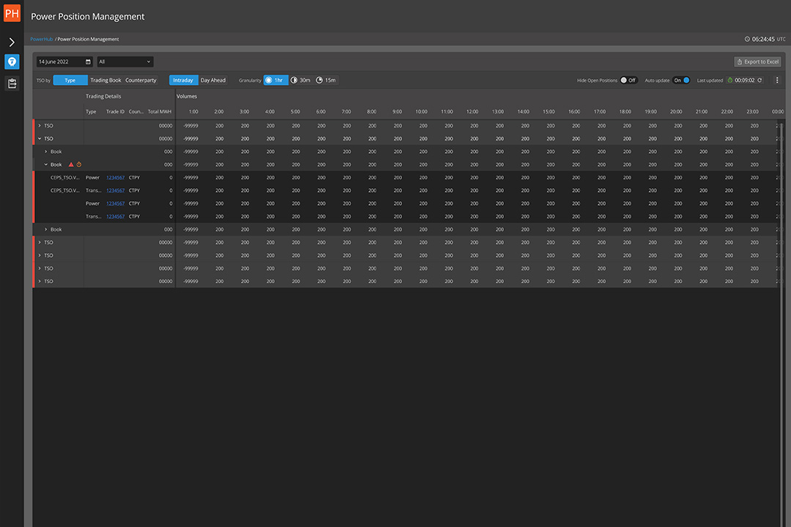Expand the left sidebar with the arrow icon
Image resolution: width=791 pixels, height=527 pixels.
12,42
